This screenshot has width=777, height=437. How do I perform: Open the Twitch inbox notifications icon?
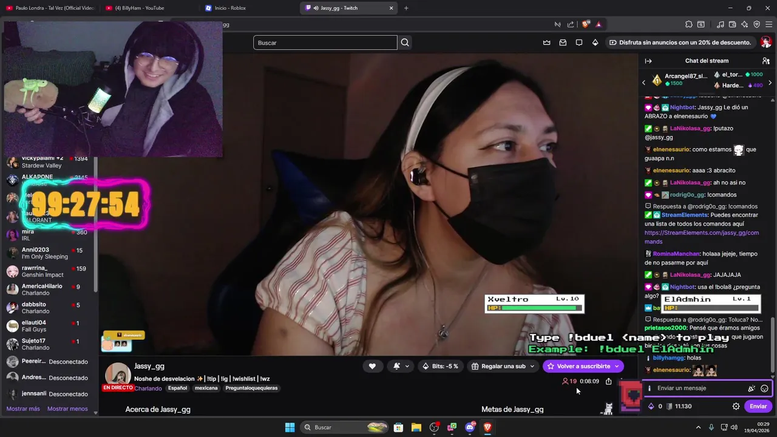click(563, 42)
